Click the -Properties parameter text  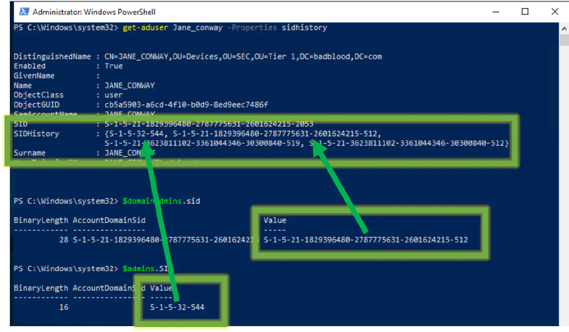point(252,28)
